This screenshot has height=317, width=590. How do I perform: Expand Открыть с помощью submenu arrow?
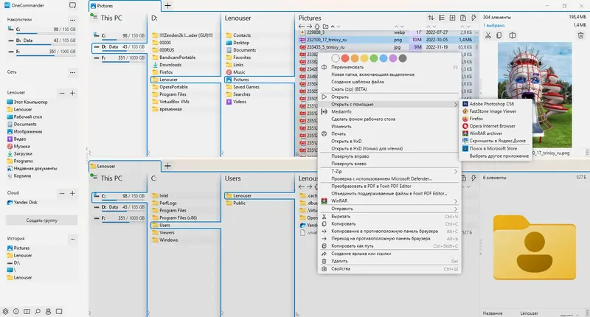[456, 104]
